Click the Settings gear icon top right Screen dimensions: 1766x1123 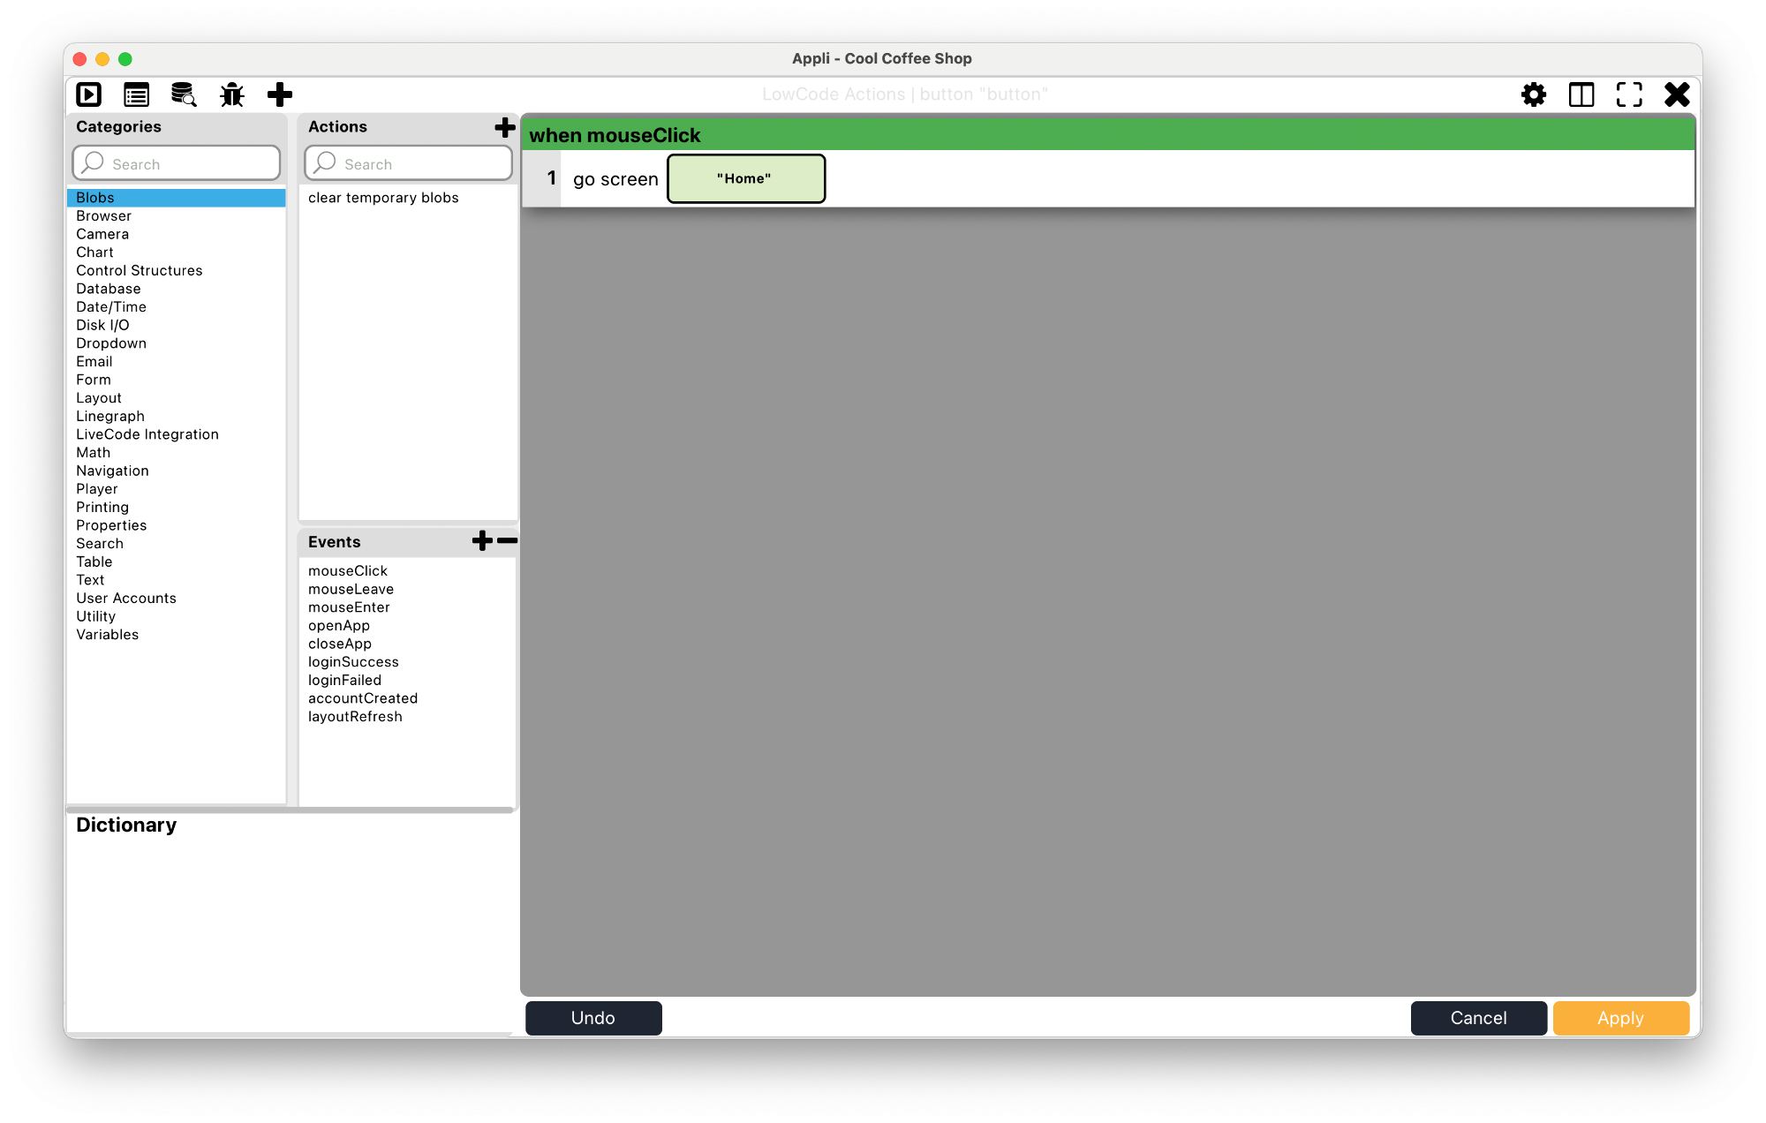coord(1533,94)
